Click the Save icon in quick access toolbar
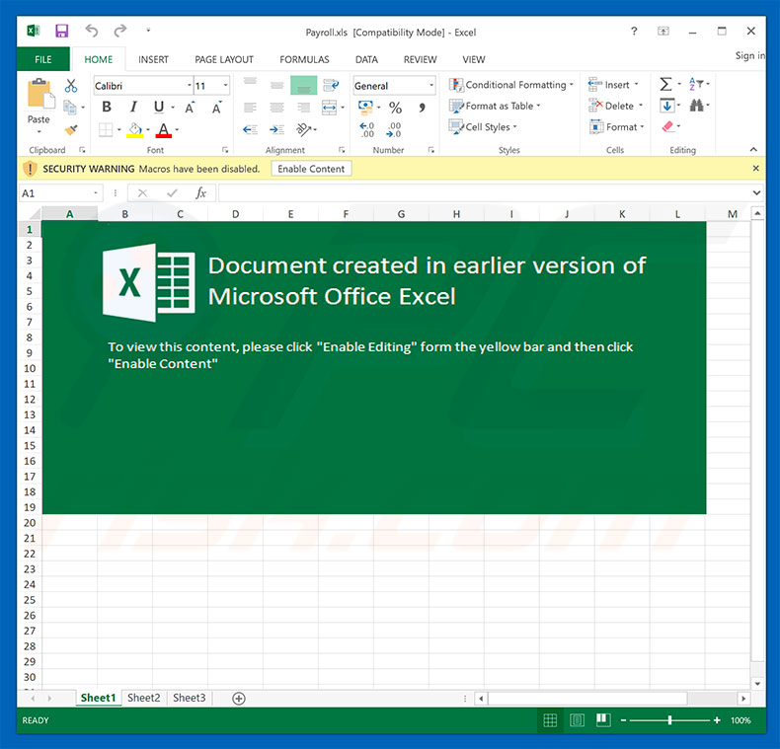Screen dimensions: 780x749 tap(61, 31)
